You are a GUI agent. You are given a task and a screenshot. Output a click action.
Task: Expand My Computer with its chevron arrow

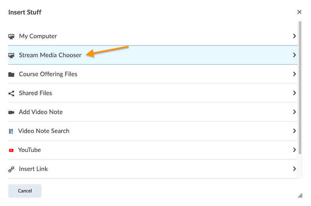[294, 36]
